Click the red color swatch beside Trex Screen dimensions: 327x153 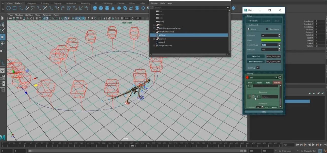tap(247, 78)
